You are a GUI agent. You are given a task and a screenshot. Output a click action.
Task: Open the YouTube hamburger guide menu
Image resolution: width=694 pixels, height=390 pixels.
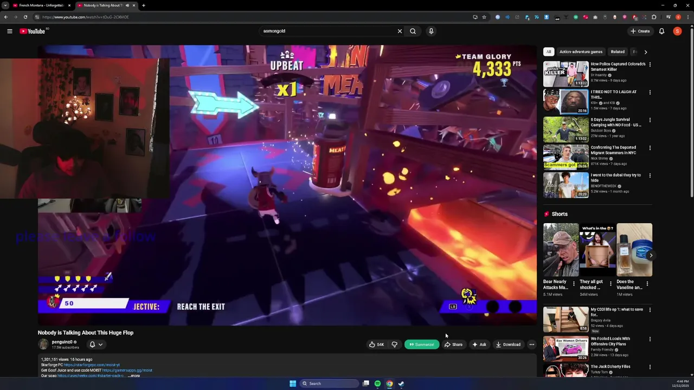[9, 31]
